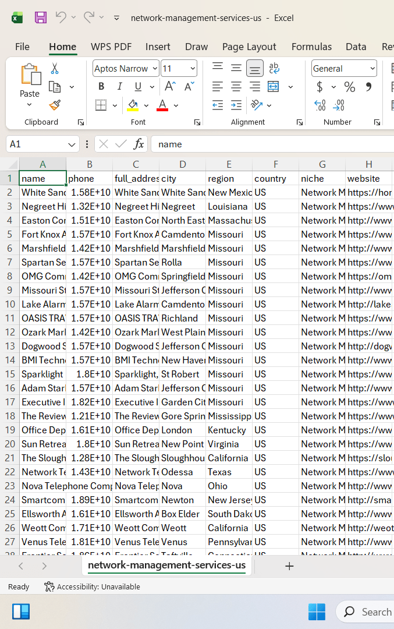
Task: Apply cell borders with Borders icon
Action: click(101, 105)
